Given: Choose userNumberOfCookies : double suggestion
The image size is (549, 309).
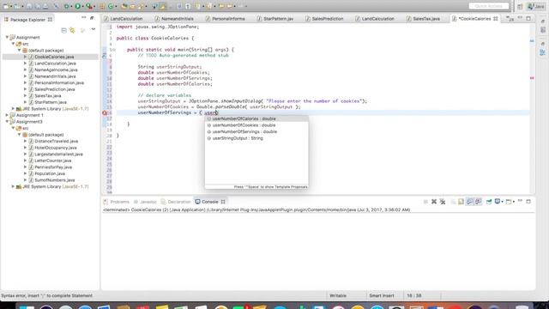Looking at the screenshot, I should coord(256,125).
